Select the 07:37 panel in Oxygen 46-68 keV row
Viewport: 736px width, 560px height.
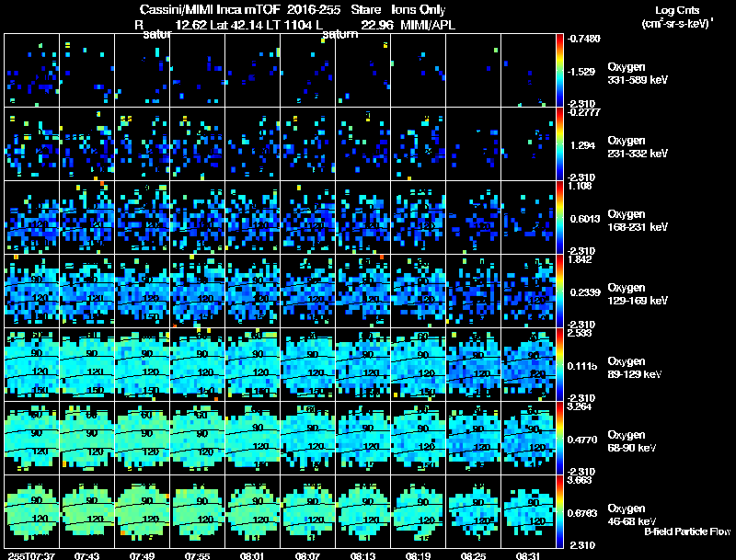pyautogui.click(x=31, y=511)
